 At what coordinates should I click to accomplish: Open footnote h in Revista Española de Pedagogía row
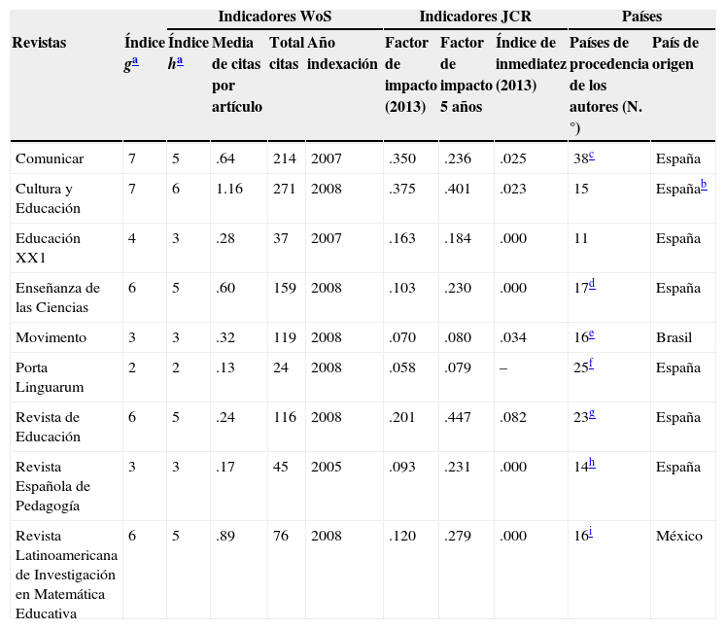tap(592, 463)
